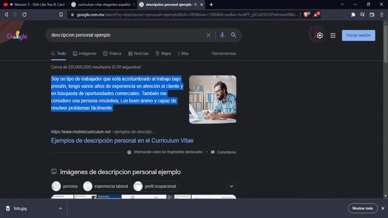Click the Google logo doodle
Image resolution: width=388 pixels, height=218 pixels.
click(17, 36)
